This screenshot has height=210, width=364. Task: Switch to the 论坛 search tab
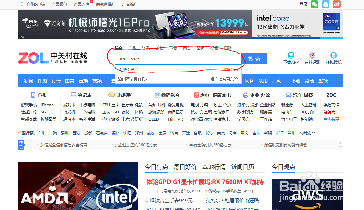tap(160, 48)
